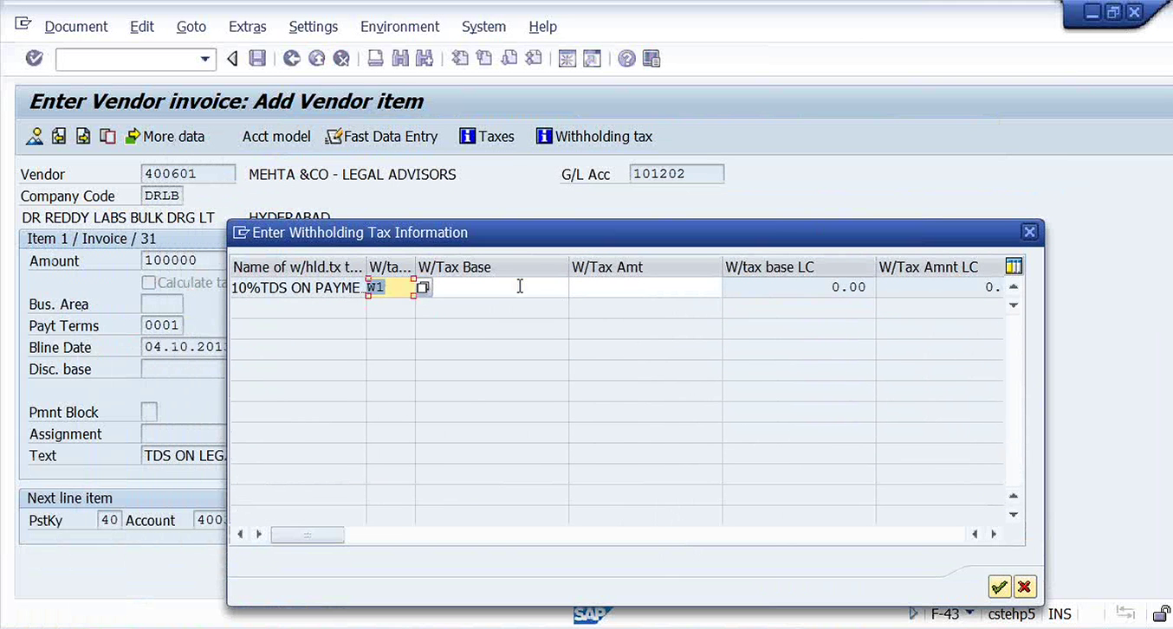Click the Find binoculars icon
1173x629 pixels.
400,59
